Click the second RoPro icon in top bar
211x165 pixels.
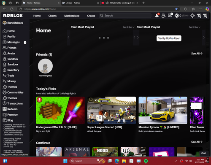pyautogui.click(x=205, y=16)
